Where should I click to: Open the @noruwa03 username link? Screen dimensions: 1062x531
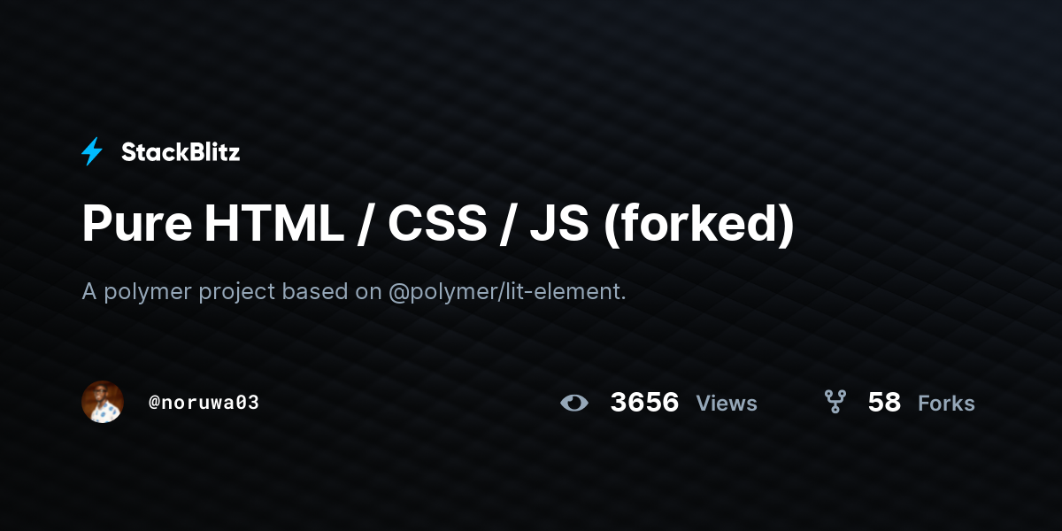tap(204, 403)
